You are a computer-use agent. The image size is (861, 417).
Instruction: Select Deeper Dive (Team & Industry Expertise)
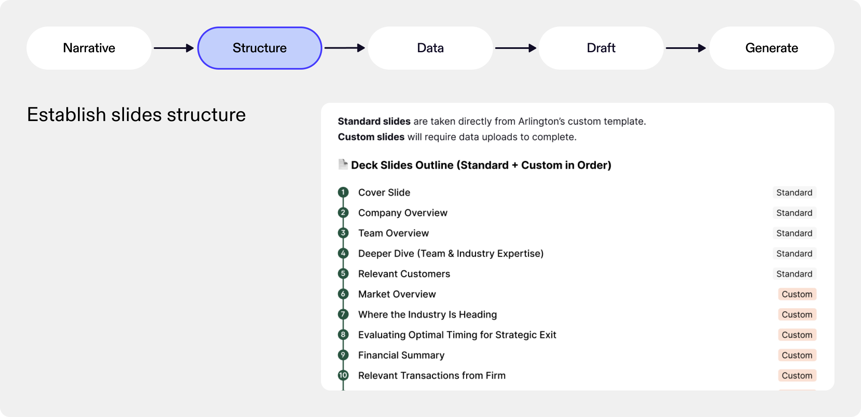(451, 253)
